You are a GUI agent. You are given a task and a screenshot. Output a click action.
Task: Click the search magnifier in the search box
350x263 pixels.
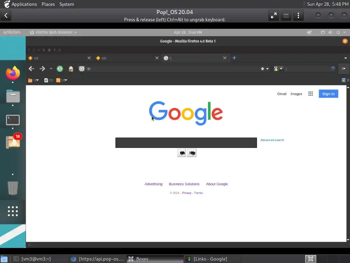pos(333,68)
